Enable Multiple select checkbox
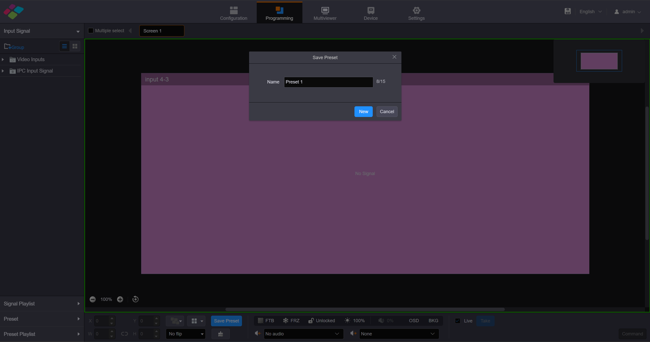The image size is (650, 342). (x=91, y=30)
